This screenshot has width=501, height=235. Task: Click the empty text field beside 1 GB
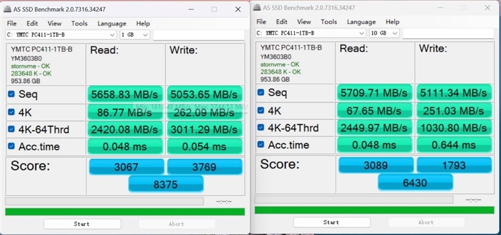[199, 35]
